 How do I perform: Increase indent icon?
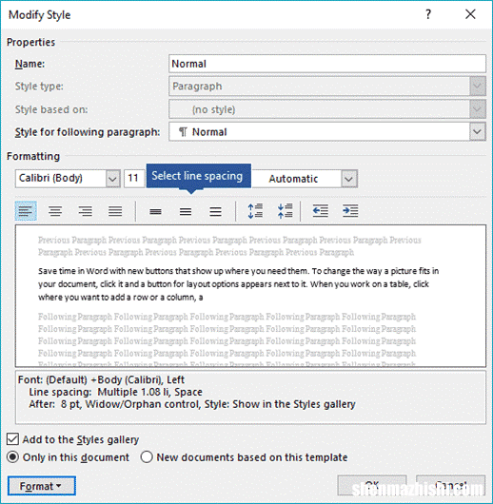pos(350,211)
